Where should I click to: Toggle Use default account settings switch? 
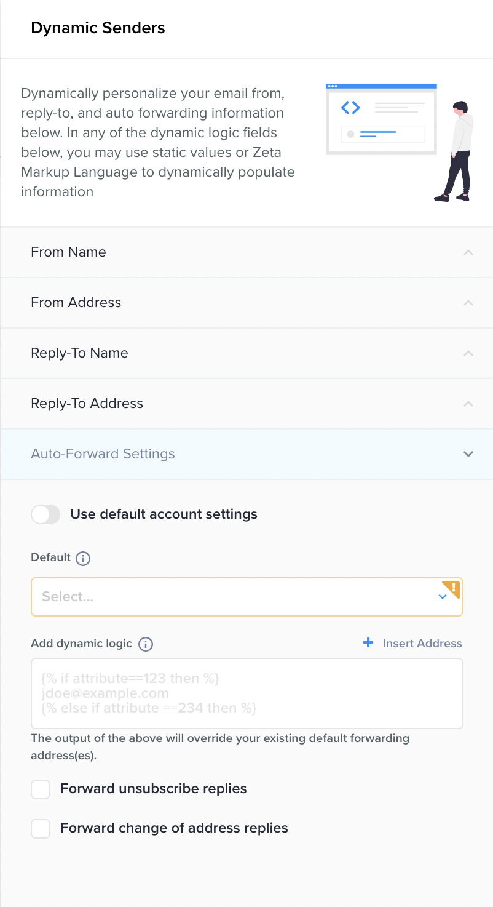(45, 514)
